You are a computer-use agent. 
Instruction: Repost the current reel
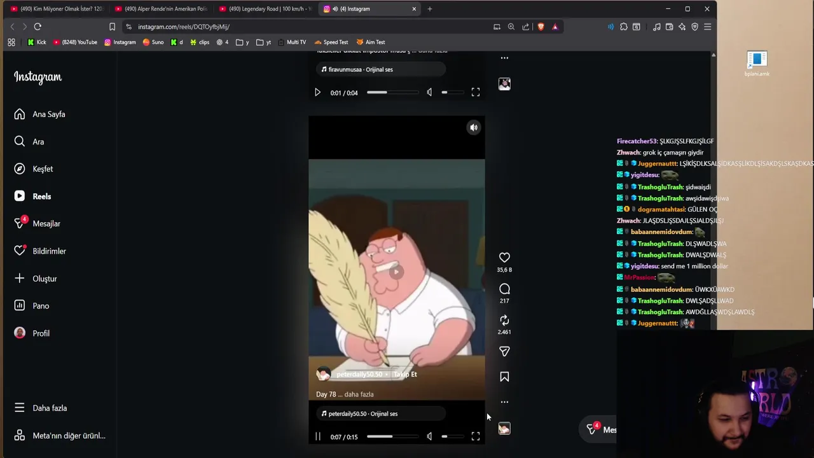click(504, 320)
